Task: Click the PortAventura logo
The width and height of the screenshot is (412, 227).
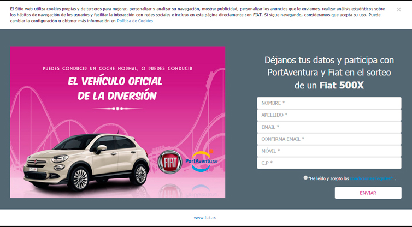Action: pos(201,160)
